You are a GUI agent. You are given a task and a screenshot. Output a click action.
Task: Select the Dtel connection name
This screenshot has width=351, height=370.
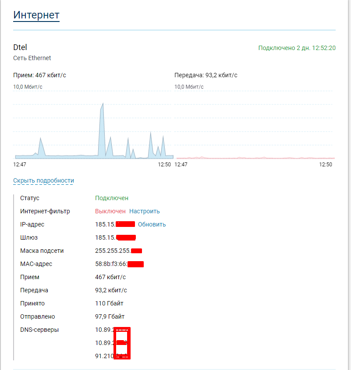point(20,47)
